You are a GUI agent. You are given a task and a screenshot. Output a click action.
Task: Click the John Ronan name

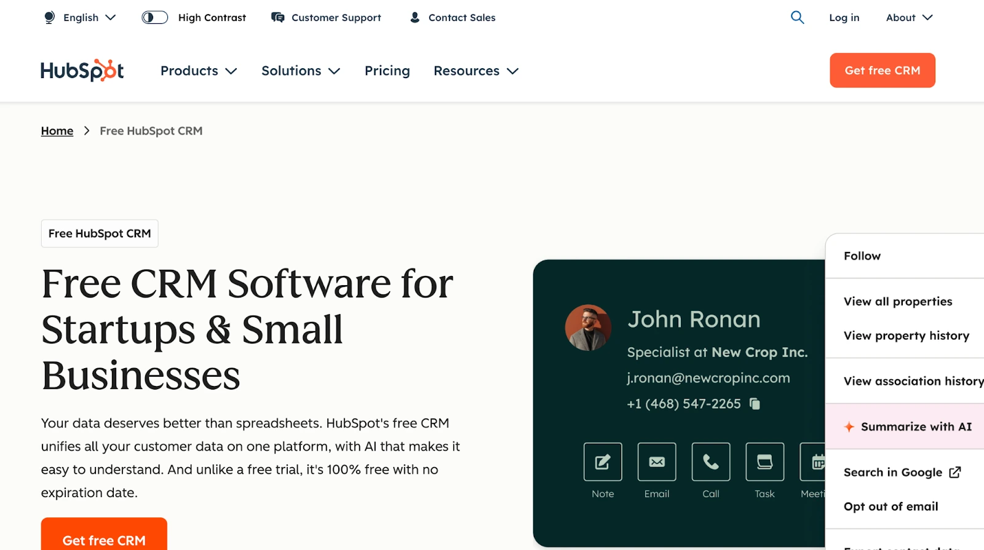click(694, 319)
